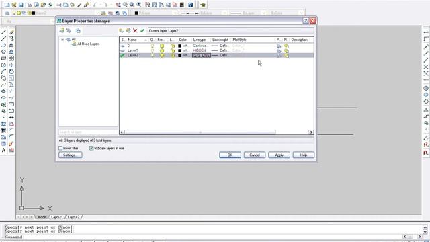Screen dimensions: 430x242
Task: Toggle Plot printer icon for Layer1
Action: pos(279,51)
